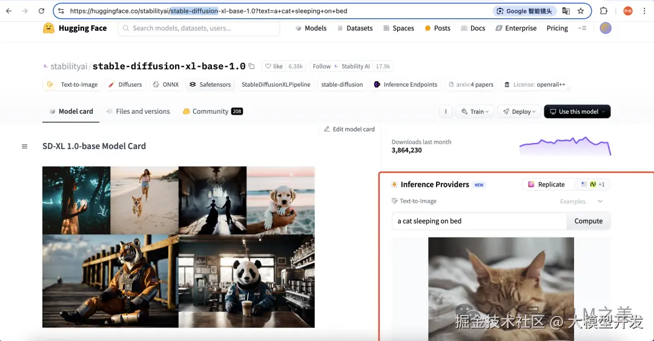Click the 3,864,230 downloads value

click(x=407, y=150)
